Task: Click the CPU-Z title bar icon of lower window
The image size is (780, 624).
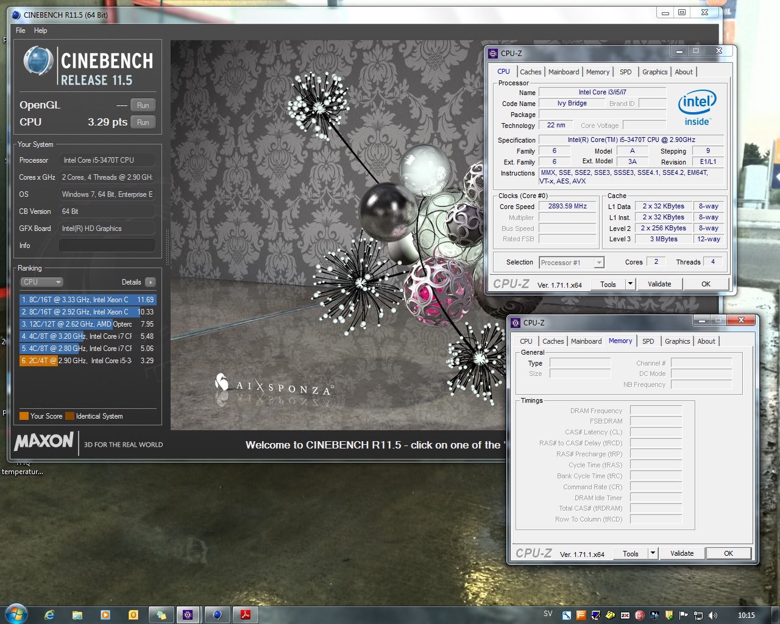Action: pyautogui.click(x=516, y=323)
